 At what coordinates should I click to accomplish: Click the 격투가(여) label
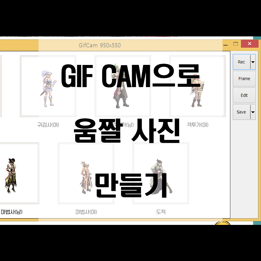click(x=198, y=125)
